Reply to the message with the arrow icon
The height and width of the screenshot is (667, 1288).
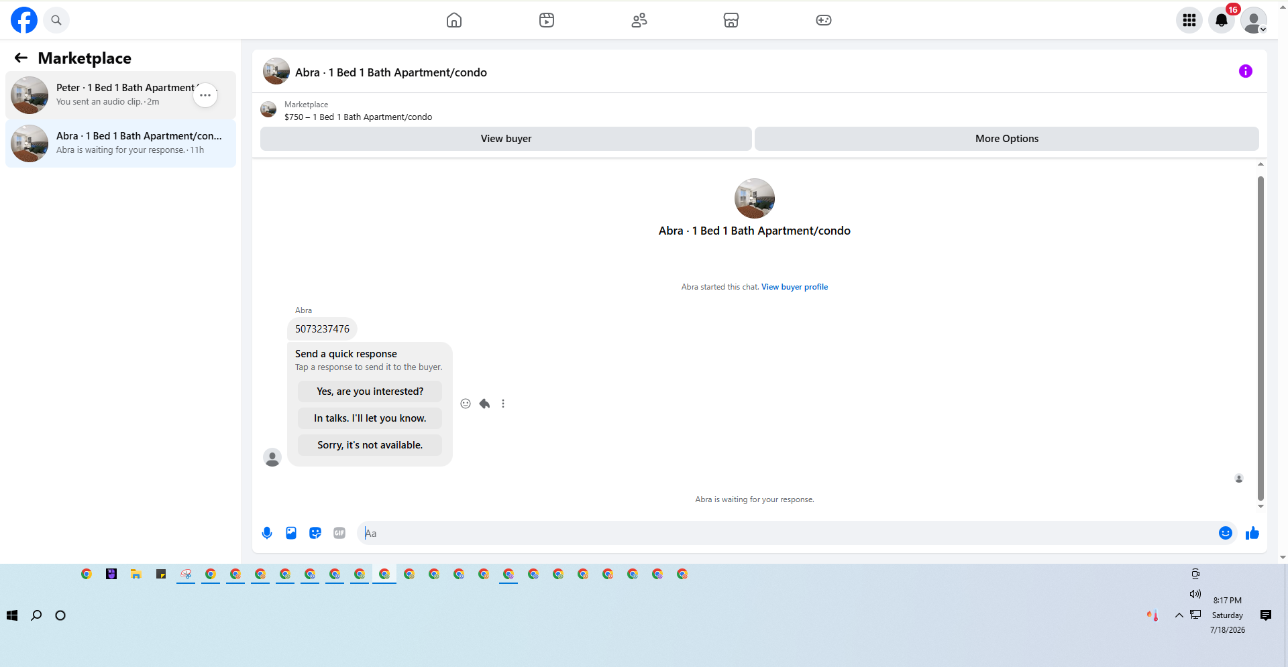[x=484, y=404]
